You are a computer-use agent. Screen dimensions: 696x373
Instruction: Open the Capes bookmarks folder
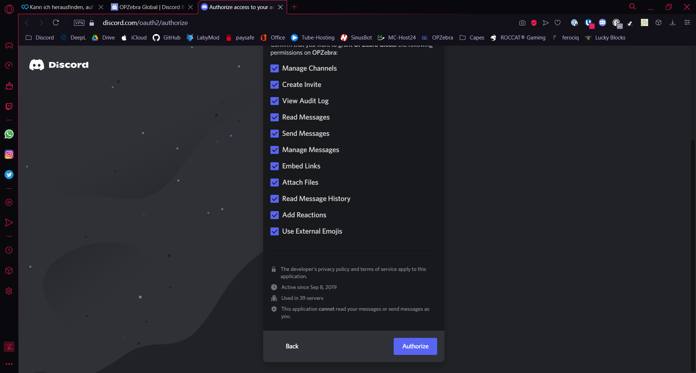(x=472, y=38)
